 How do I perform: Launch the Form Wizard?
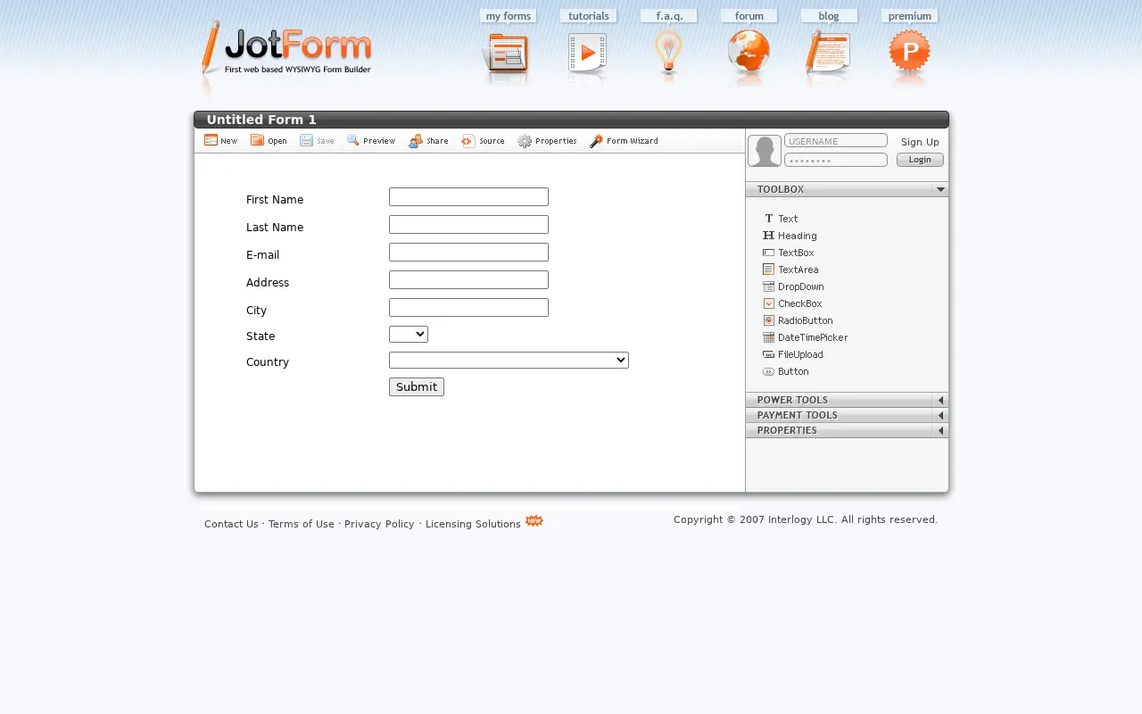(624, 140)
